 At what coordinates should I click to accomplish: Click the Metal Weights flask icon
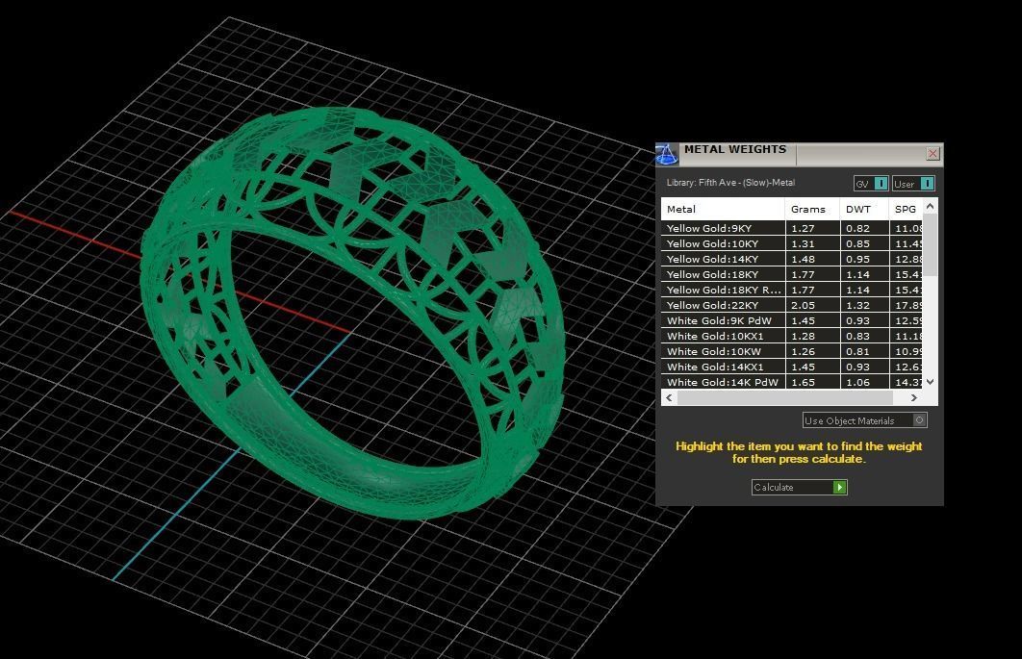(666, 155)
